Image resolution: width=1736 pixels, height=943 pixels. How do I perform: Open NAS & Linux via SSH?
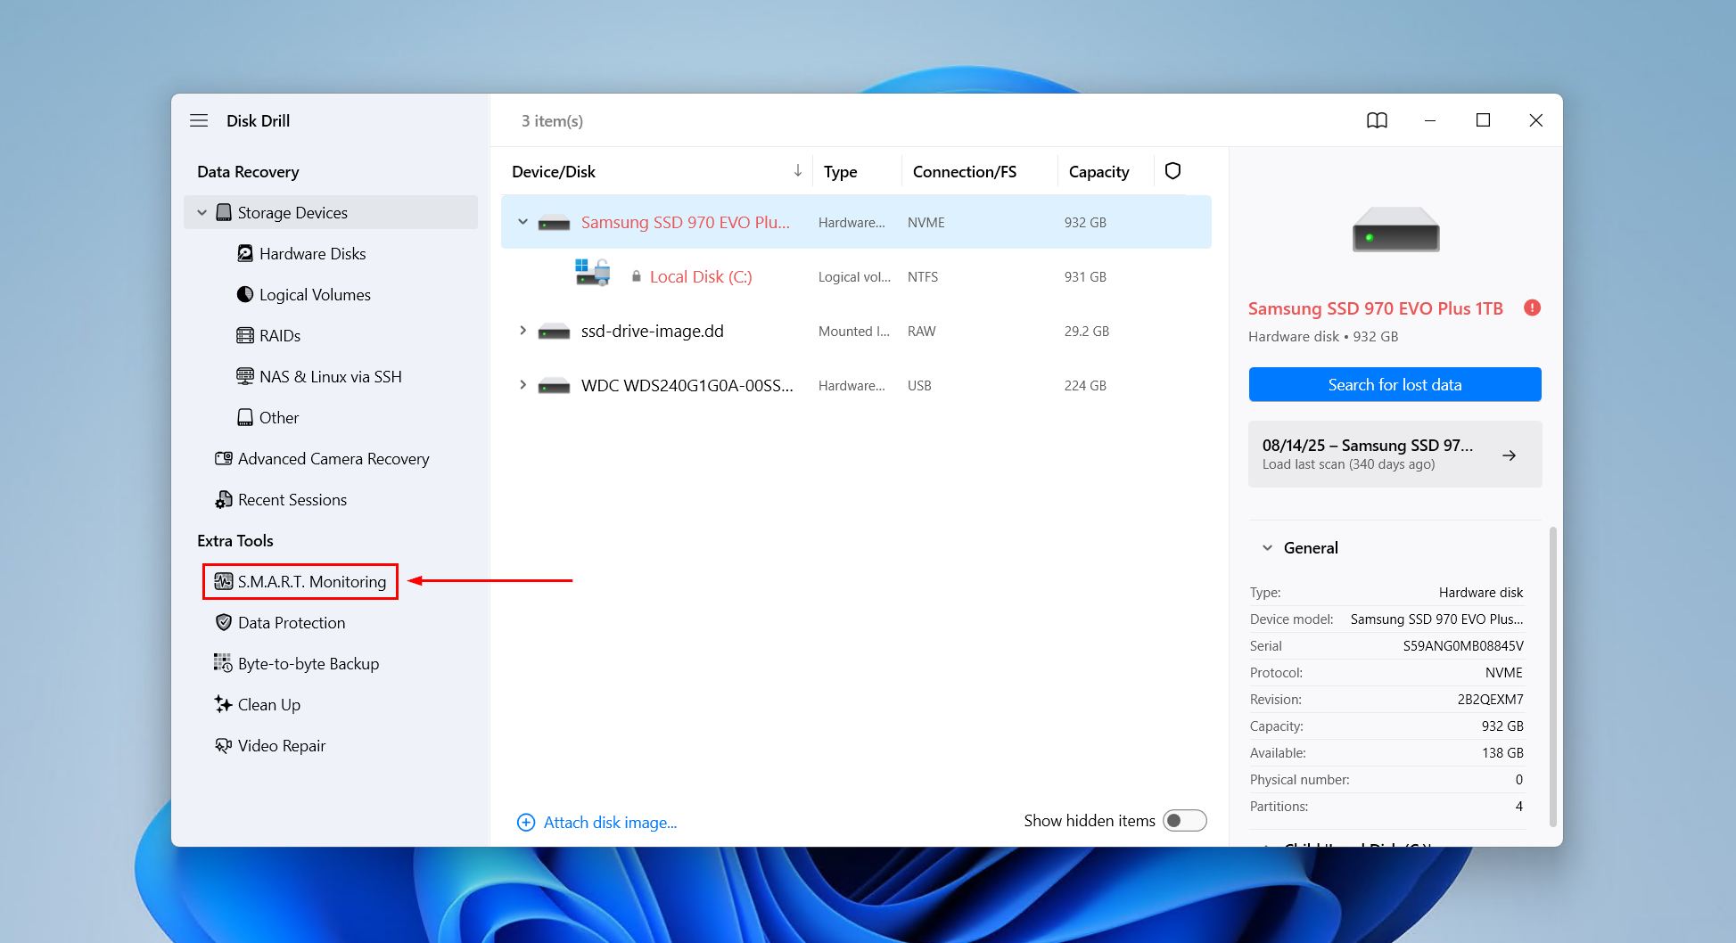(331, 376)
